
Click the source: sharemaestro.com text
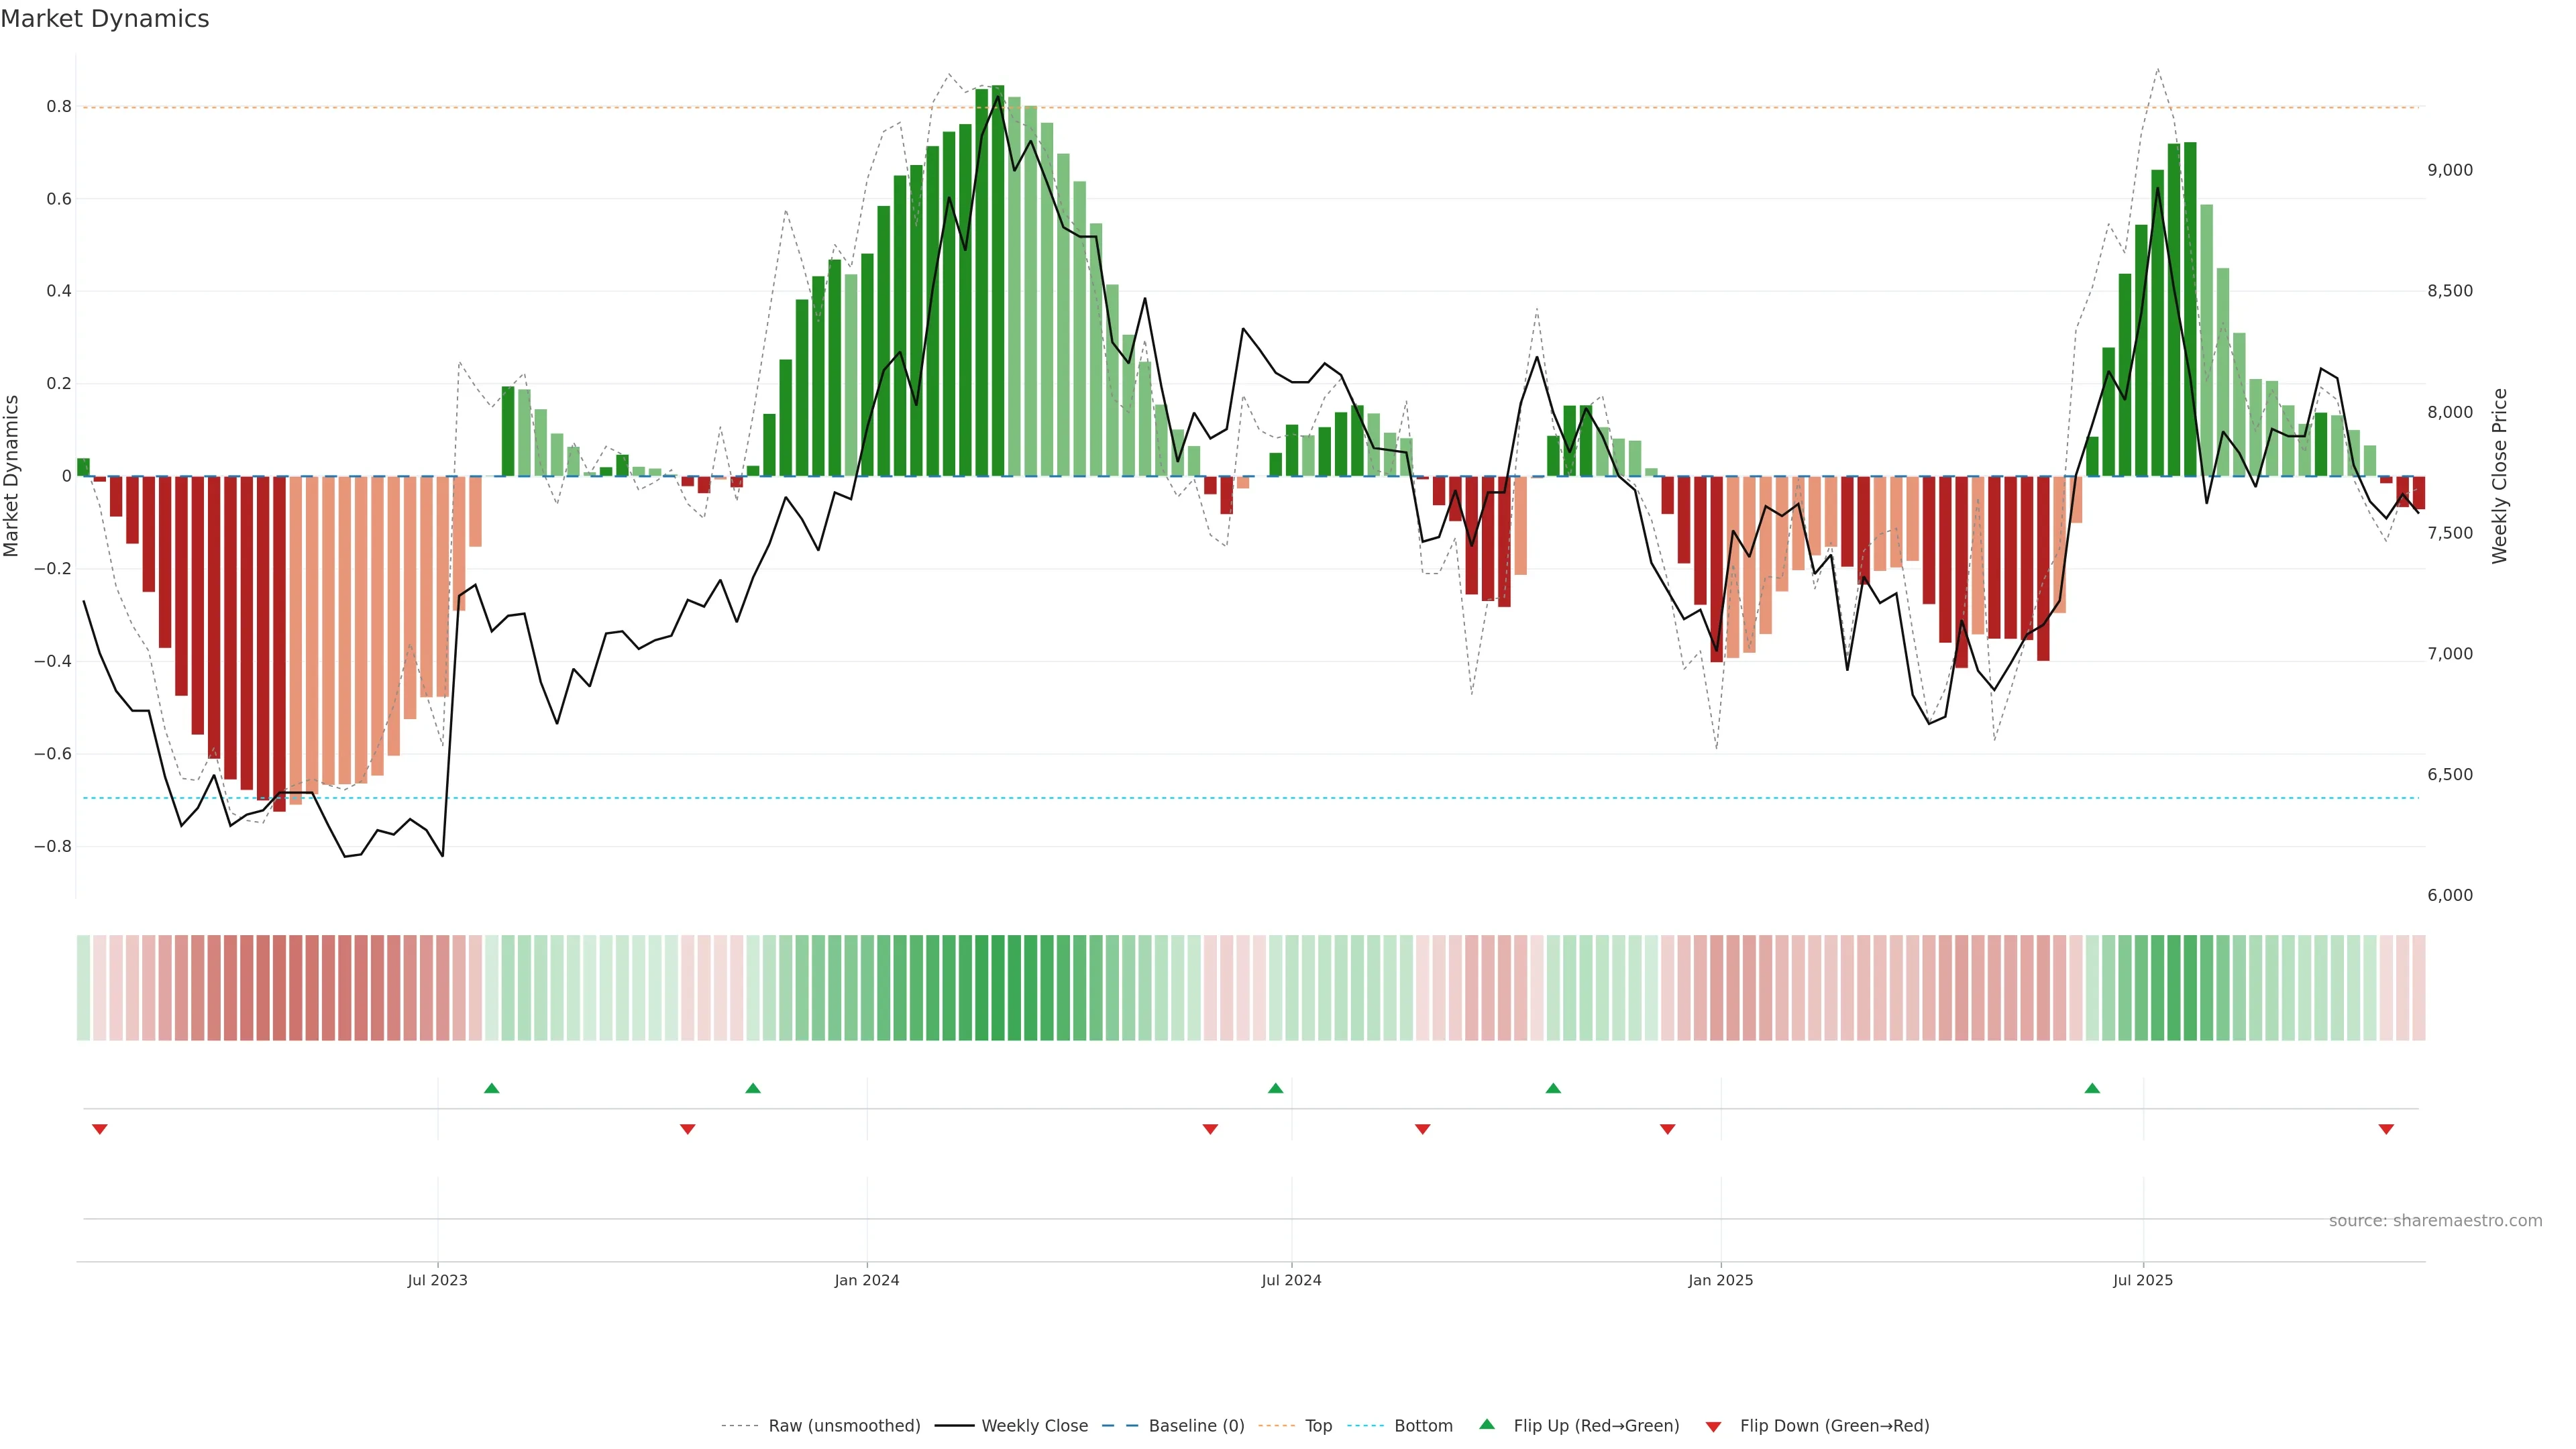[x=2435, y=1221]
